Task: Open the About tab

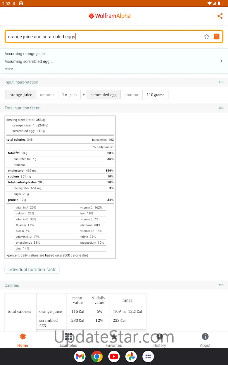Action: coord(205,340)
